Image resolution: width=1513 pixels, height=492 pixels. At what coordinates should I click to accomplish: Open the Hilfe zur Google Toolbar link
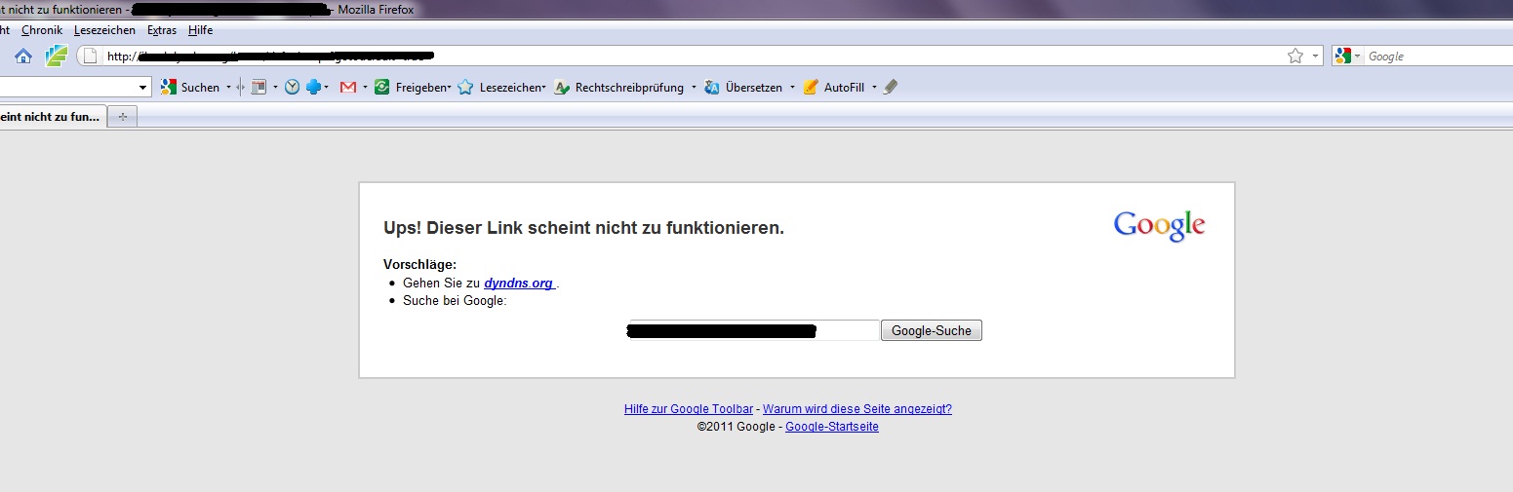click(x=691, y=409)
